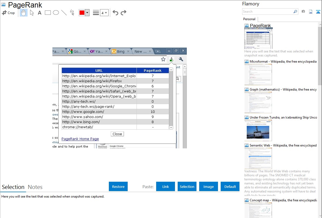Image resolution: width=322 pixels, height=218 pixels.
Task: Open the Concept map snapshot thumbnail
Action: click(258, 210)
